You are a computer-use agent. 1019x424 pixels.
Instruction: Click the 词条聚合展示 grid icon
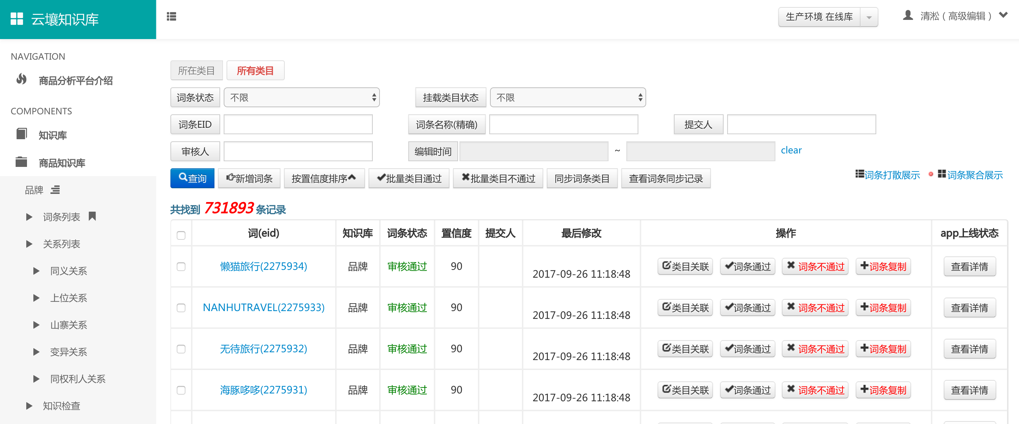(x=942, y=174)
